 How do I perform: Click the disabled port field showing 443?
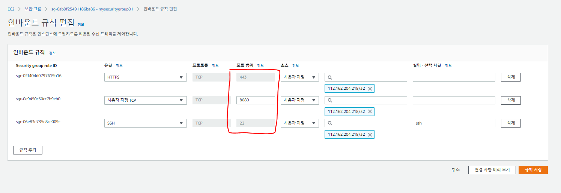256,77
